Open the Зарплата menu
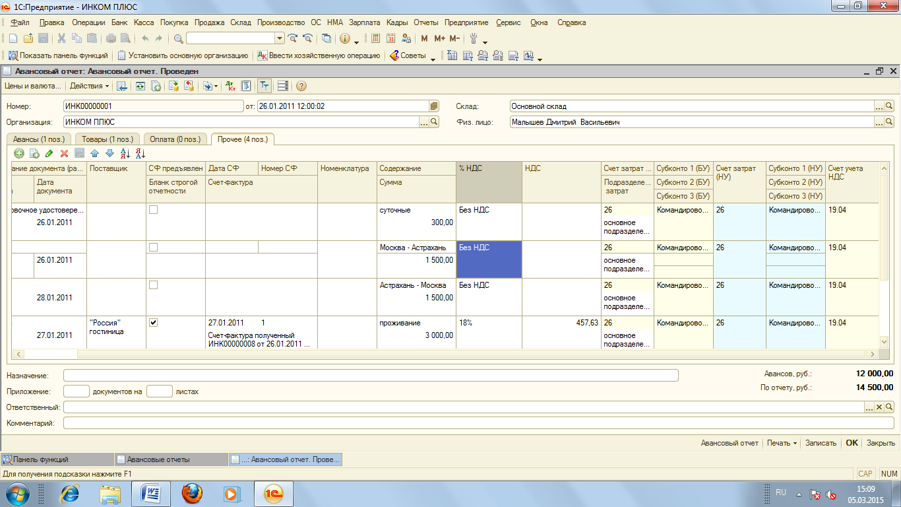This screenshot has height=507, width=901. [x=364, y=22]
